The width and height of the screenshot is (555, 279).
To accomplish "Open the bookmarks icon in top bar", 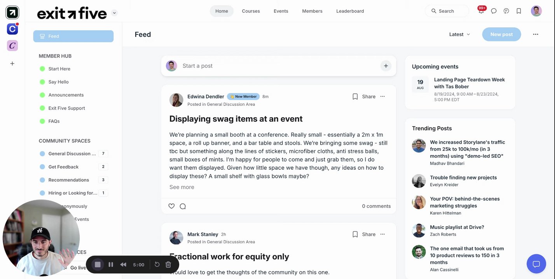I will pyautogui.click(x=519, y=11).
